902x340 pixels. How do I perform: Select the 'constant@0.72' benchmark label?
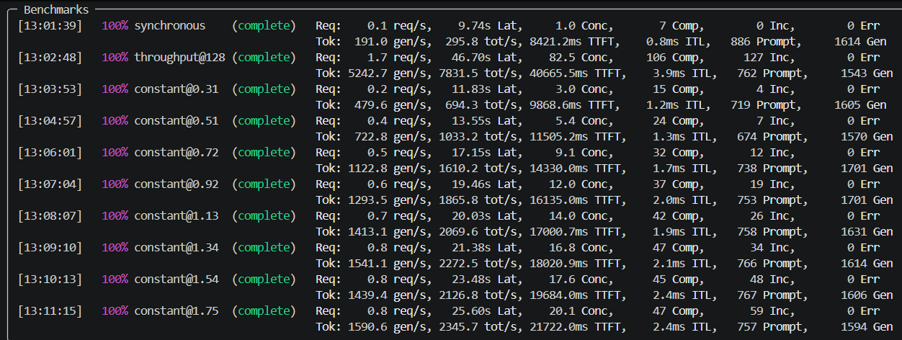click(x=176, y=153)
